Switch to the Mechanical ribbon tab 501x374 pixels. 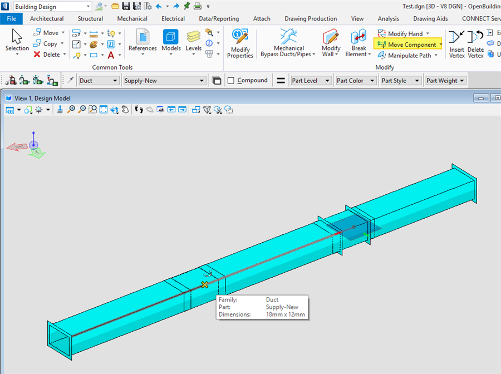(x=132, y=18)
